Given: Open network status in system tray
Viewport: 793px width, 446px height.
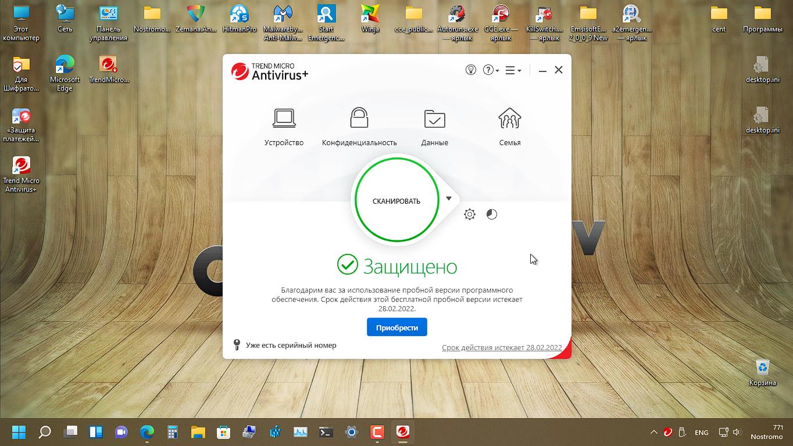Looking at the screenshot, I should (723, 432).
